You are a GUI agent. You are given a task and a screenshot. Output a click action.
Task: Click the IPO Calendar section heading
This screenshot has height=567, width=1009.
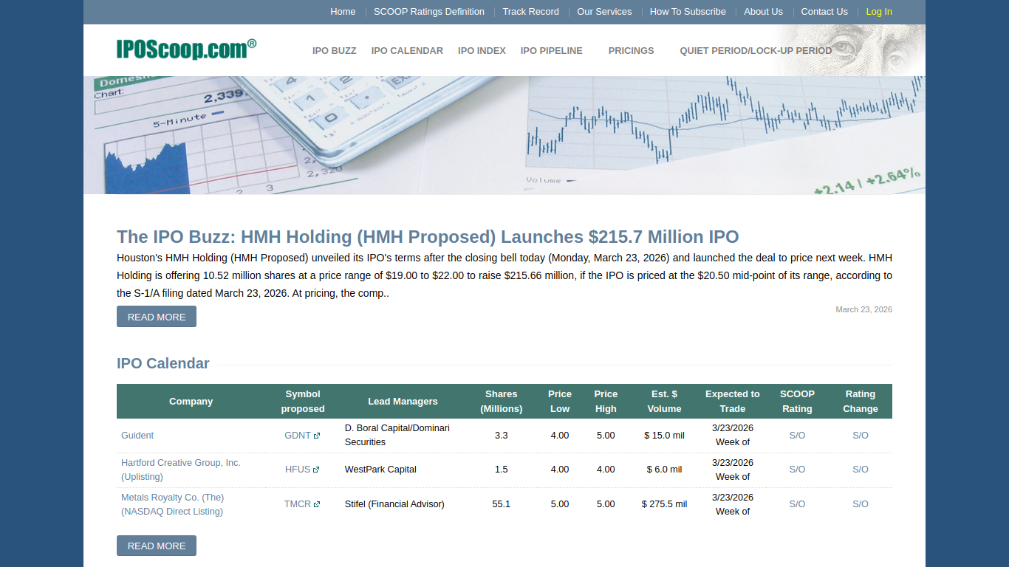pos(163,363)
